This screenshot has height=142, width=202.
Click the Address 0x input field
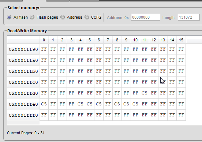(x=146, y=17)
